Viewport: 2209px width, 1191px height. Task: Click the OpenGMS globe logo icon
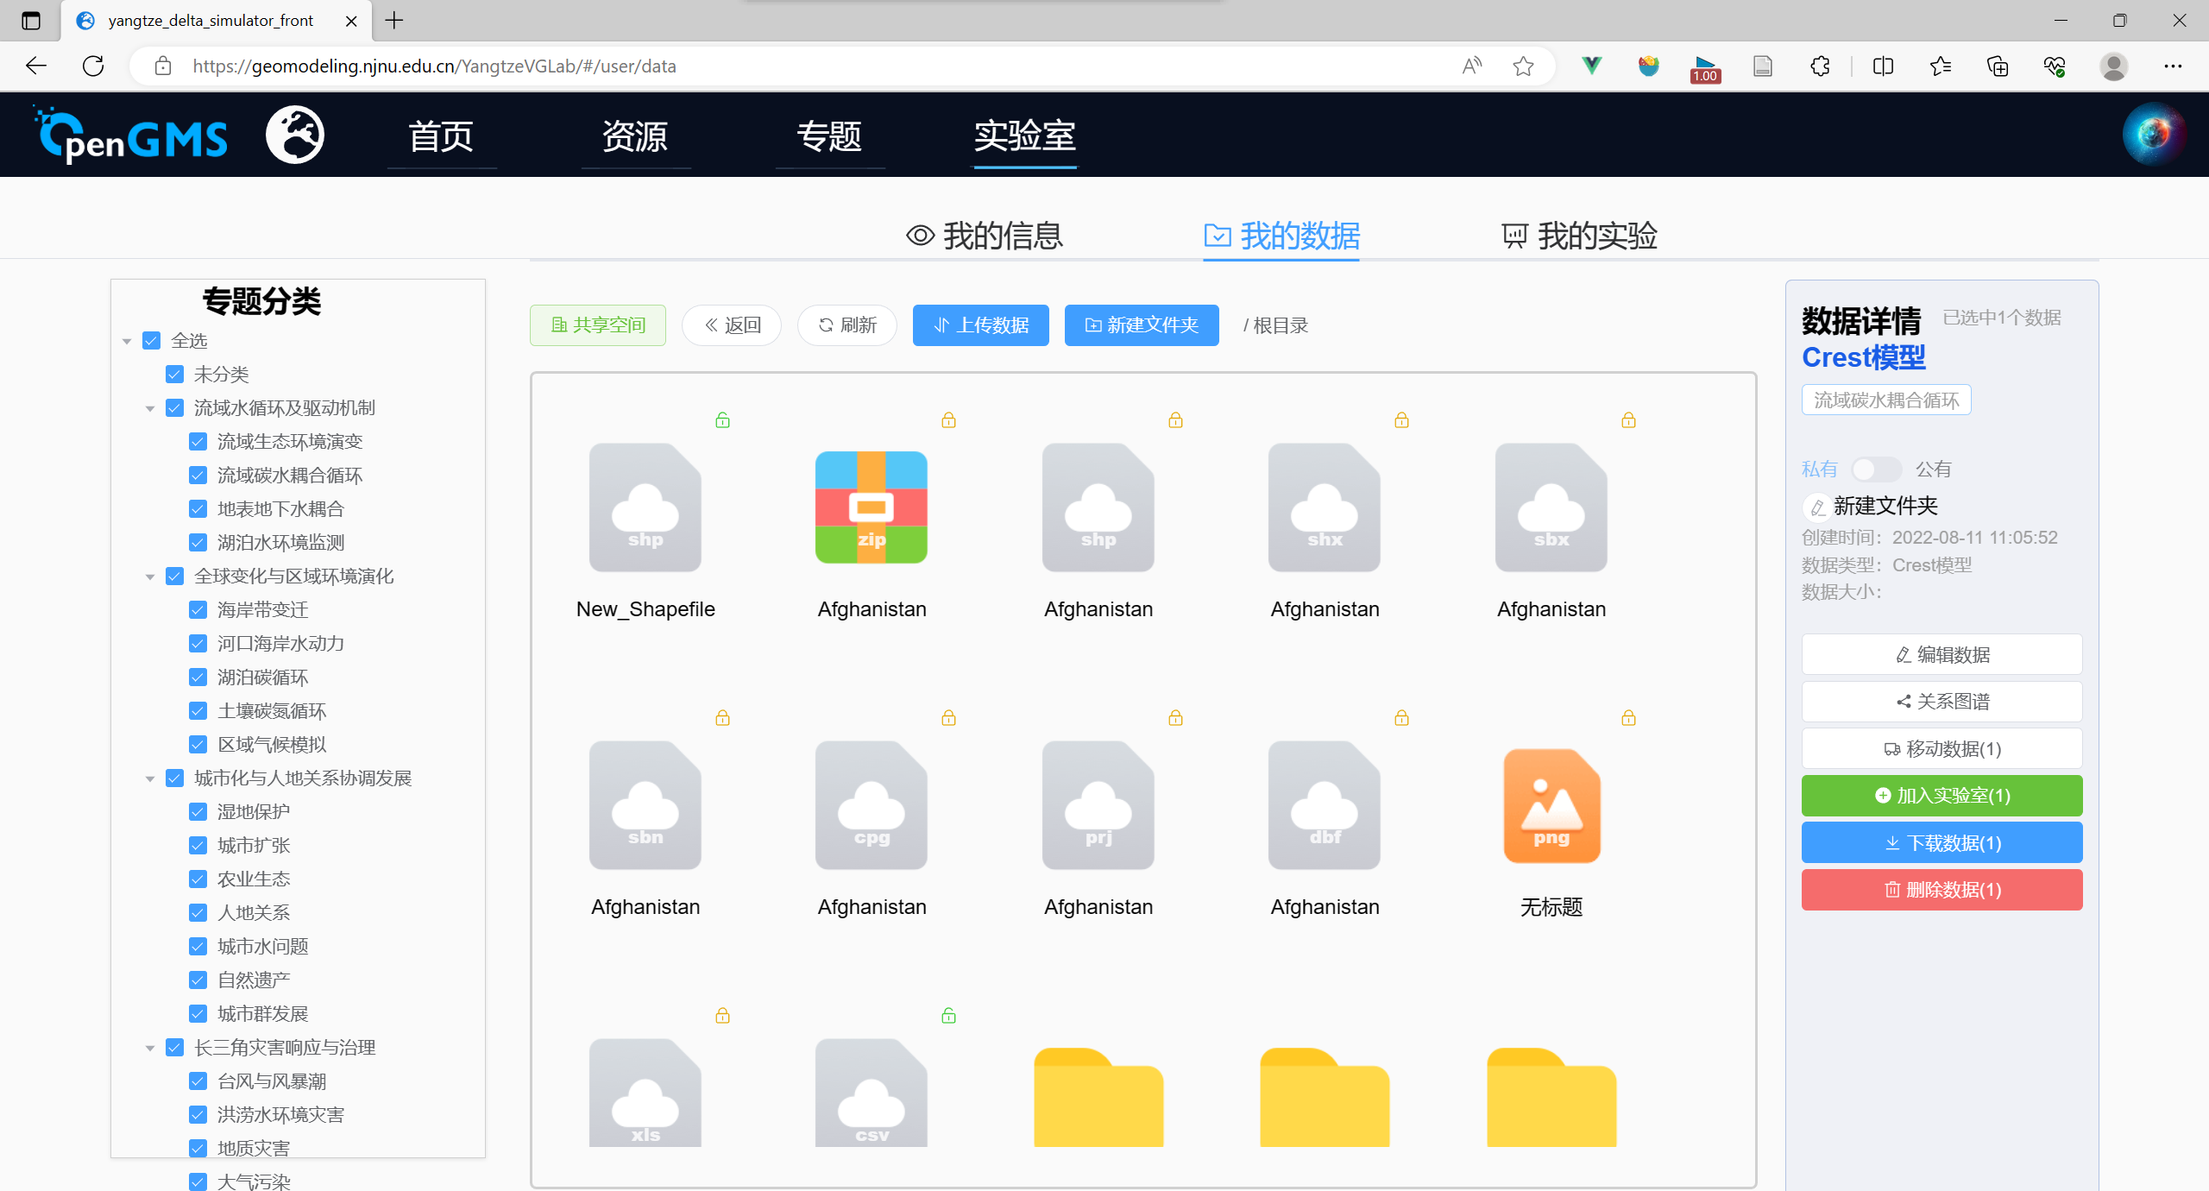click(x=295, y=135)
